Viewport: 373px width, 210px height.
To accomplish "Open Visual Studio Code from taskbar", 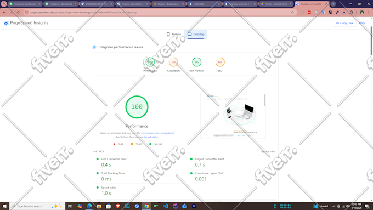I will pyautogui.click(x=166, y=206).
